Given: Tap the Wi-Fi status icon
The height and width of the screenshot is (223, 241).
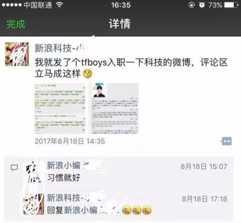Looking at the screenshot, I should tap(59, 5).
